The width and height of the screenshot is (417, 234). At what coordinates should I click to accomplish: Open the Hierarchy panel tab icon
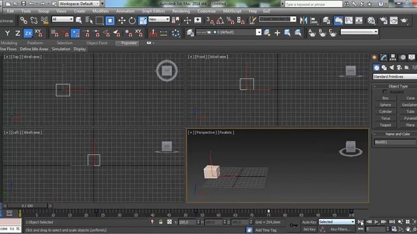tap(393, 57)
